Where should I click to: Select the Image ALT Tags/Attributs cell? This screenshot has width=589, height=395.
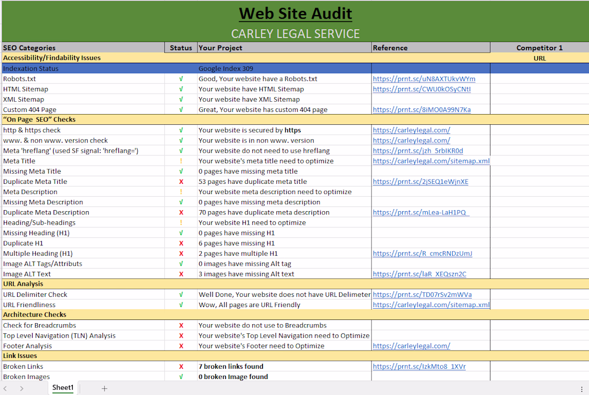pyautogui.click(x=83, y=264)
